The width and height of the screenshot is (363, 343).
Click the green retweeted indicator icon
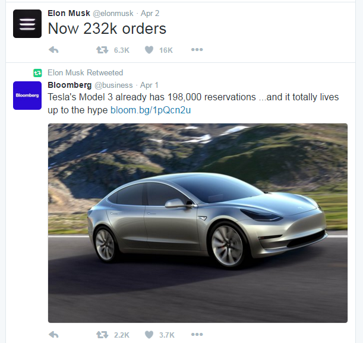point(37,73)
